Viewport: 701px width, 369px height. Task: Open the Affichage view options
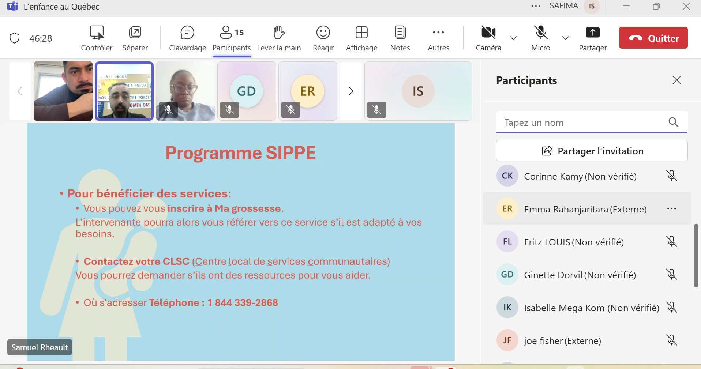(361, 38)
